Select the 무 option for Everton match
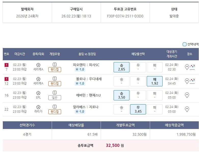This screenshot has width=199, height=154. (x=138, y=95)
